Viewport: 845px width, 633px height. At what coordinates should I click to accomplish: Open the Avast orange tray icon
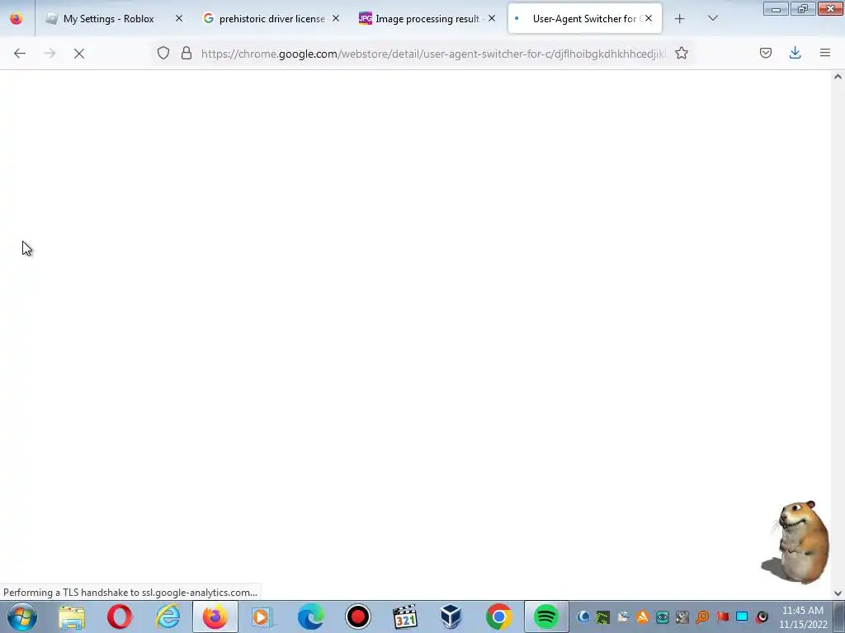coord(642,617)
